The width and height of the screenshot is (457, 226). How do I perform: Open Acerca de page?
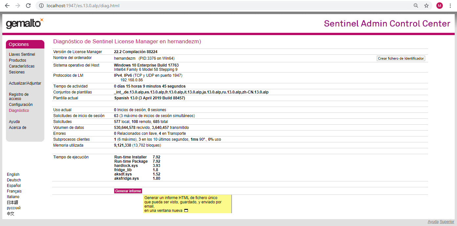tap(17, 128)
